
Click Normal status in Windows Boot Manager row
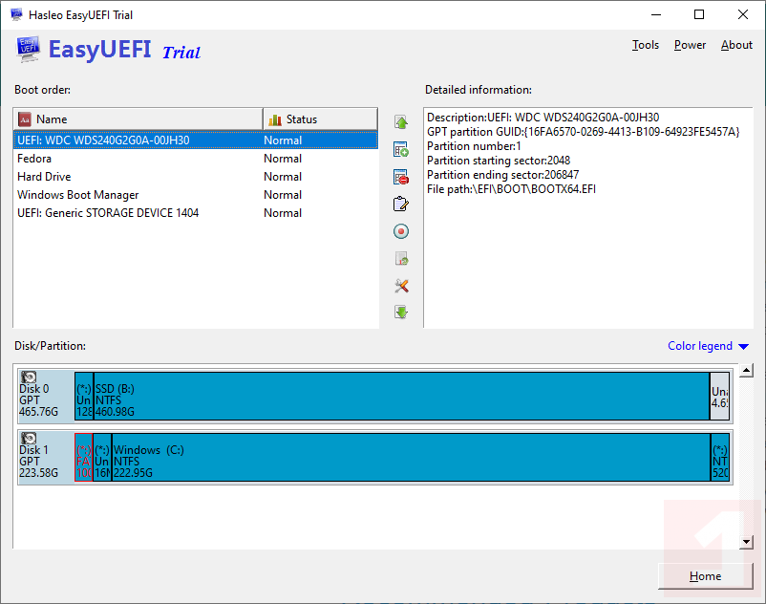[283, 195]
